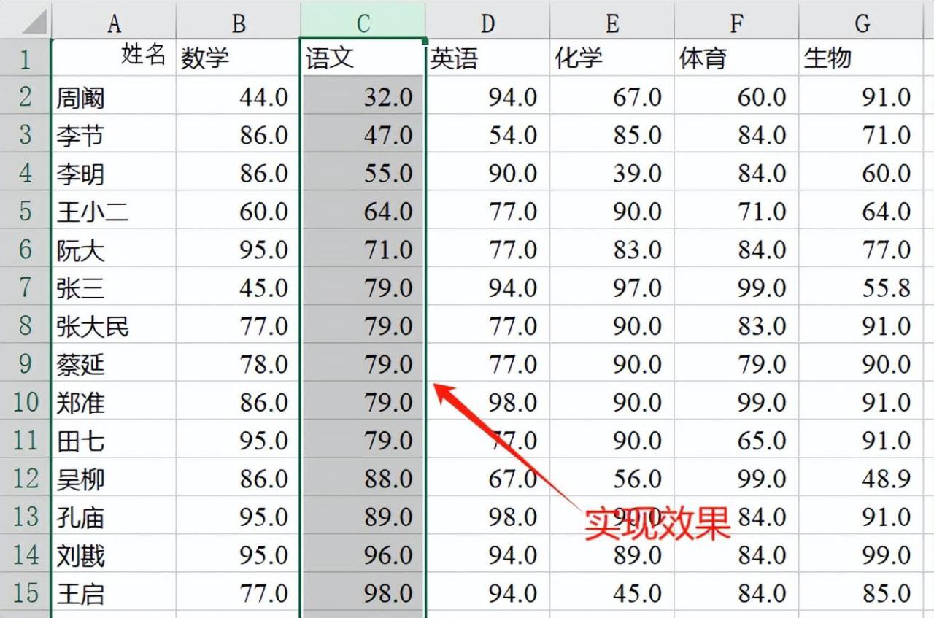Select row 15 header
The height and width of the screenshot is (618, 934).
(x=25, y=592)
